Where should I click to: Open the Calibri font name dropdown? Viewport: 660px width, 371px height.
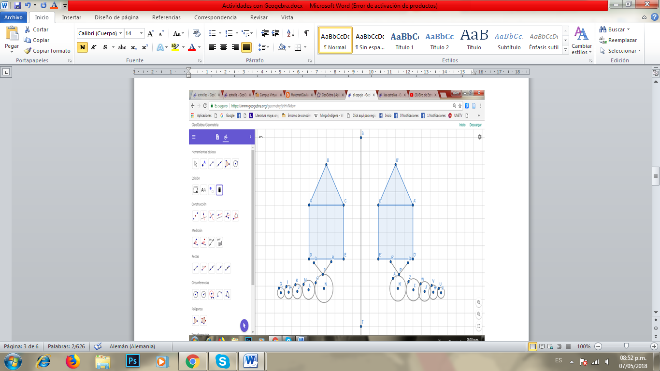pos(120,33)
